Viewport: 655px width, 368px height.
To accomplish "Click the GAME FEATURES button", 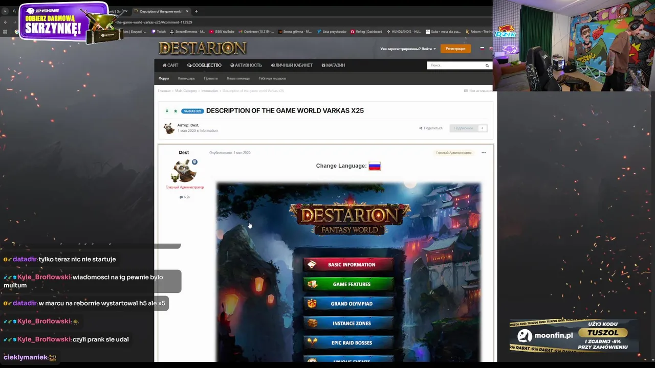I will point(348,284).
